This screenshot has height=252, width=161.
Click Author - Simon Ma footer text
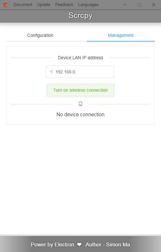click(108, 244)
